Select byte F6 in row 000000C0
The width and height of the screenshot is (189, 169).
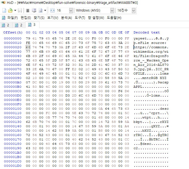click(120, 91)
